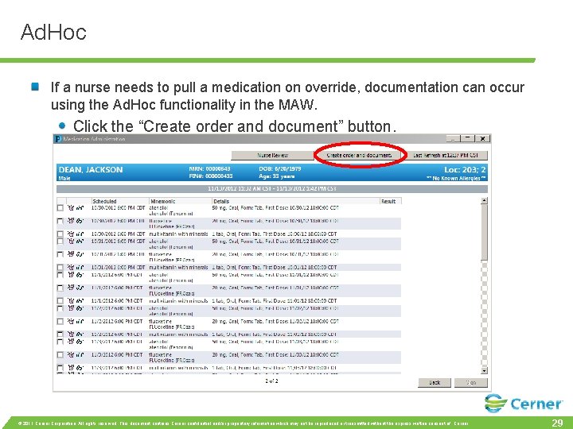Click alarm clock icon in 11/2/2012 atenolol row

click(x=71, y=308)
